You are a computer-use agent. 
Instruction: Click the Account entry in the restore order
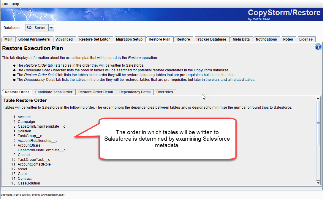point(24,117)
